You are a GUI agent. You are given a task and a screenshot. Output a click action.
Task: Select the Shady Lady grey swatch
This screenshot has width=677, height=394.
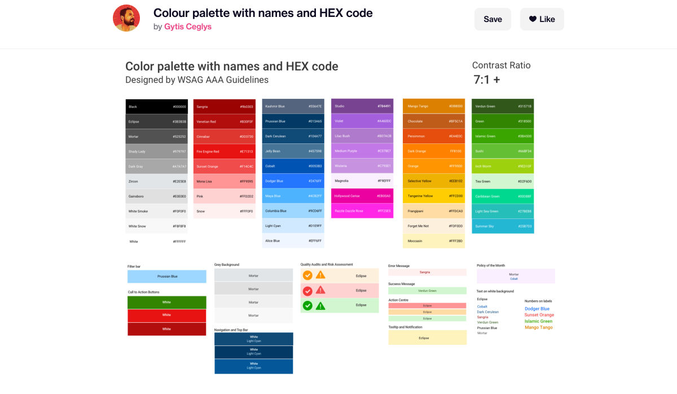pyautogui.click(x=156, y=151)
